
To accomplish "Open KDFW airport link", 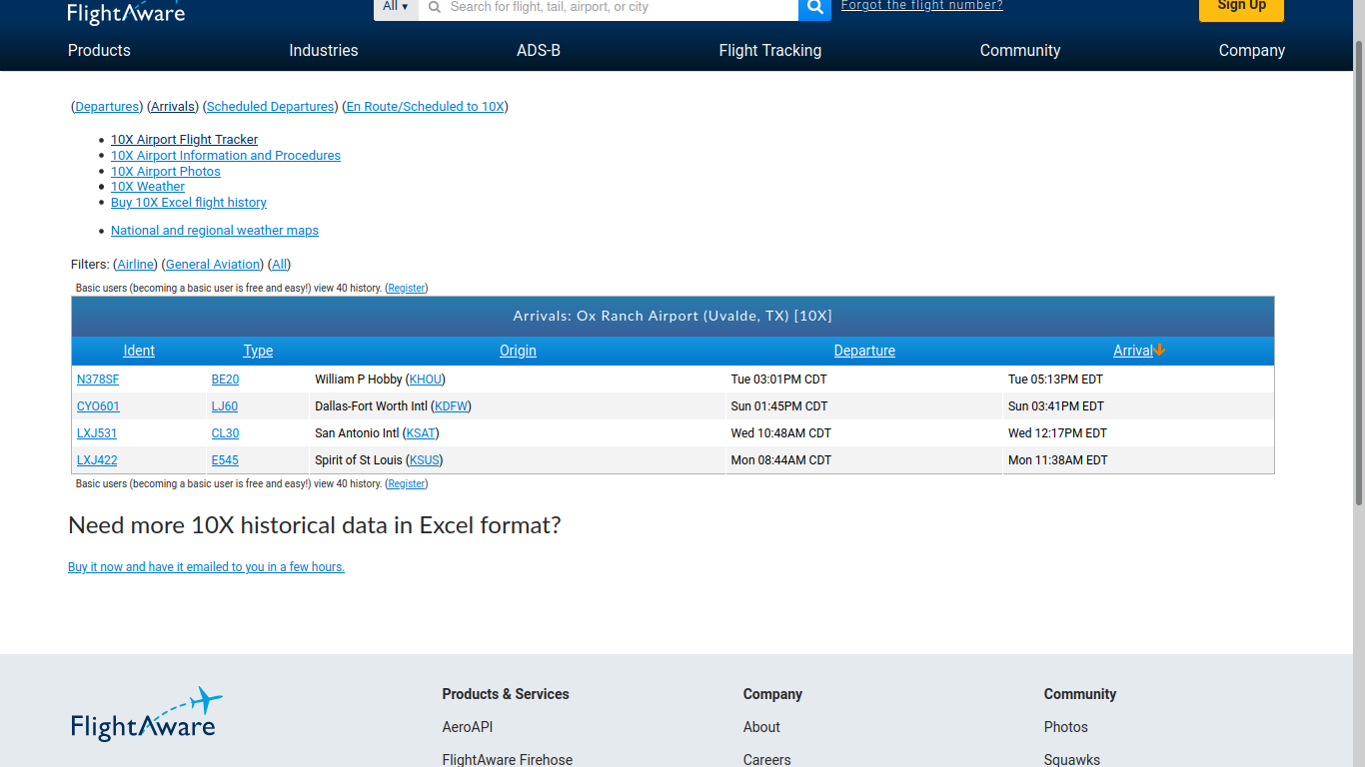I will (451, 406).
